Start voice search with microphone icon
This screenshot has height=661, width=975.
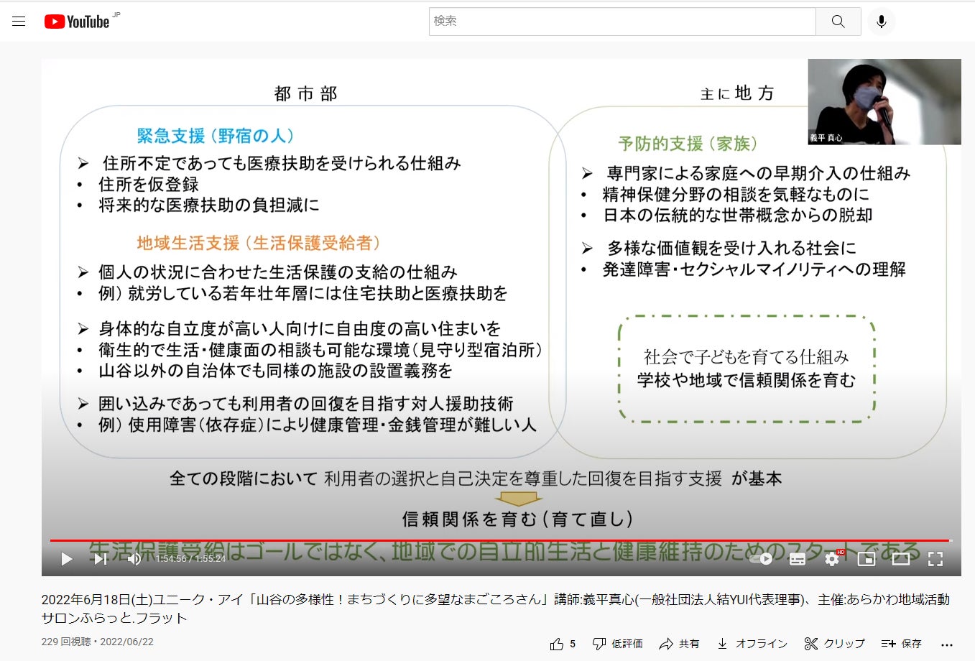tap(881, 22)
